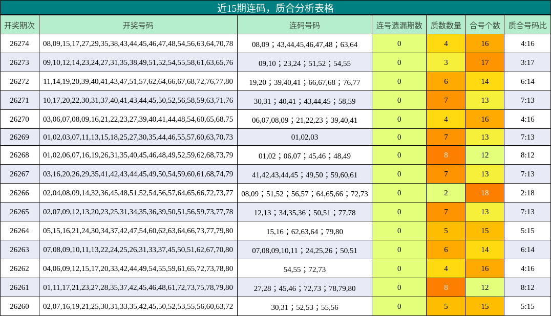551x316 pixels.
Task: Click consecutive numbers 08,09；43,44,45,46,47,48；63,64
Action: (305, 44)
